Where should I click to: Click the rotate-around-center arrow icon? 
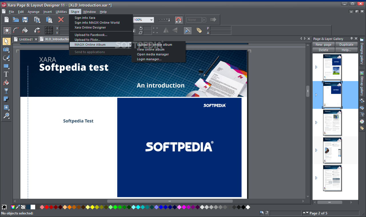37,30
